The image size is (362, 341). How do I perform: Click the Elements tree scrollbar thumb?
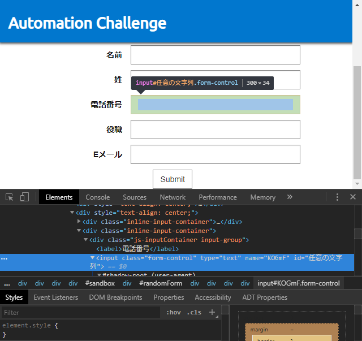358,234
